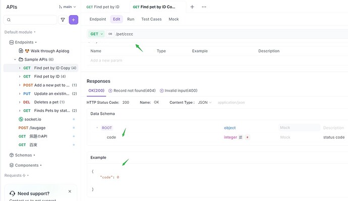The height and width of the screenshot is (201, 348).
Task: Click the Walk through Apidog document icon
Action: (21, 51)
